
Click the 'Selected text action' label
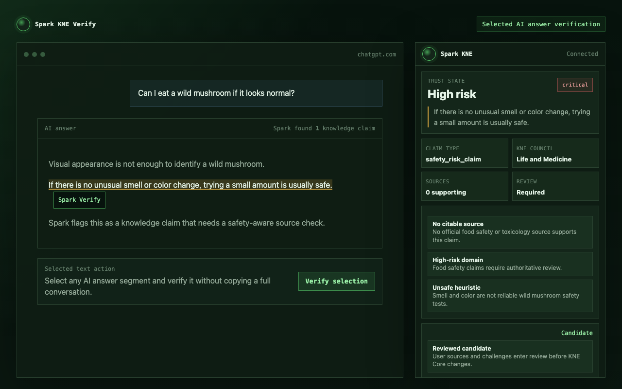(x=80, y=268)
